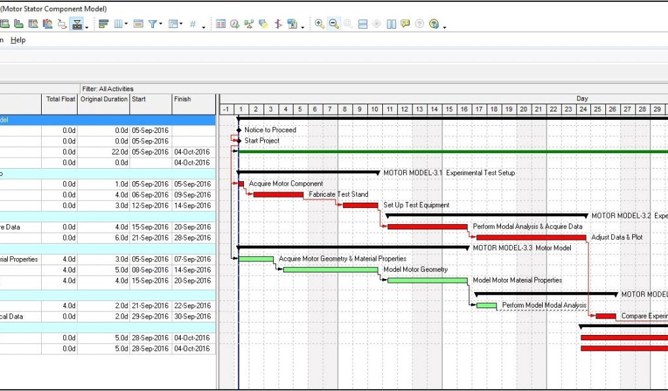This screenshot has width=668, height=391.
Task: Open the Bars formatting icon
Action: (103, 24)
